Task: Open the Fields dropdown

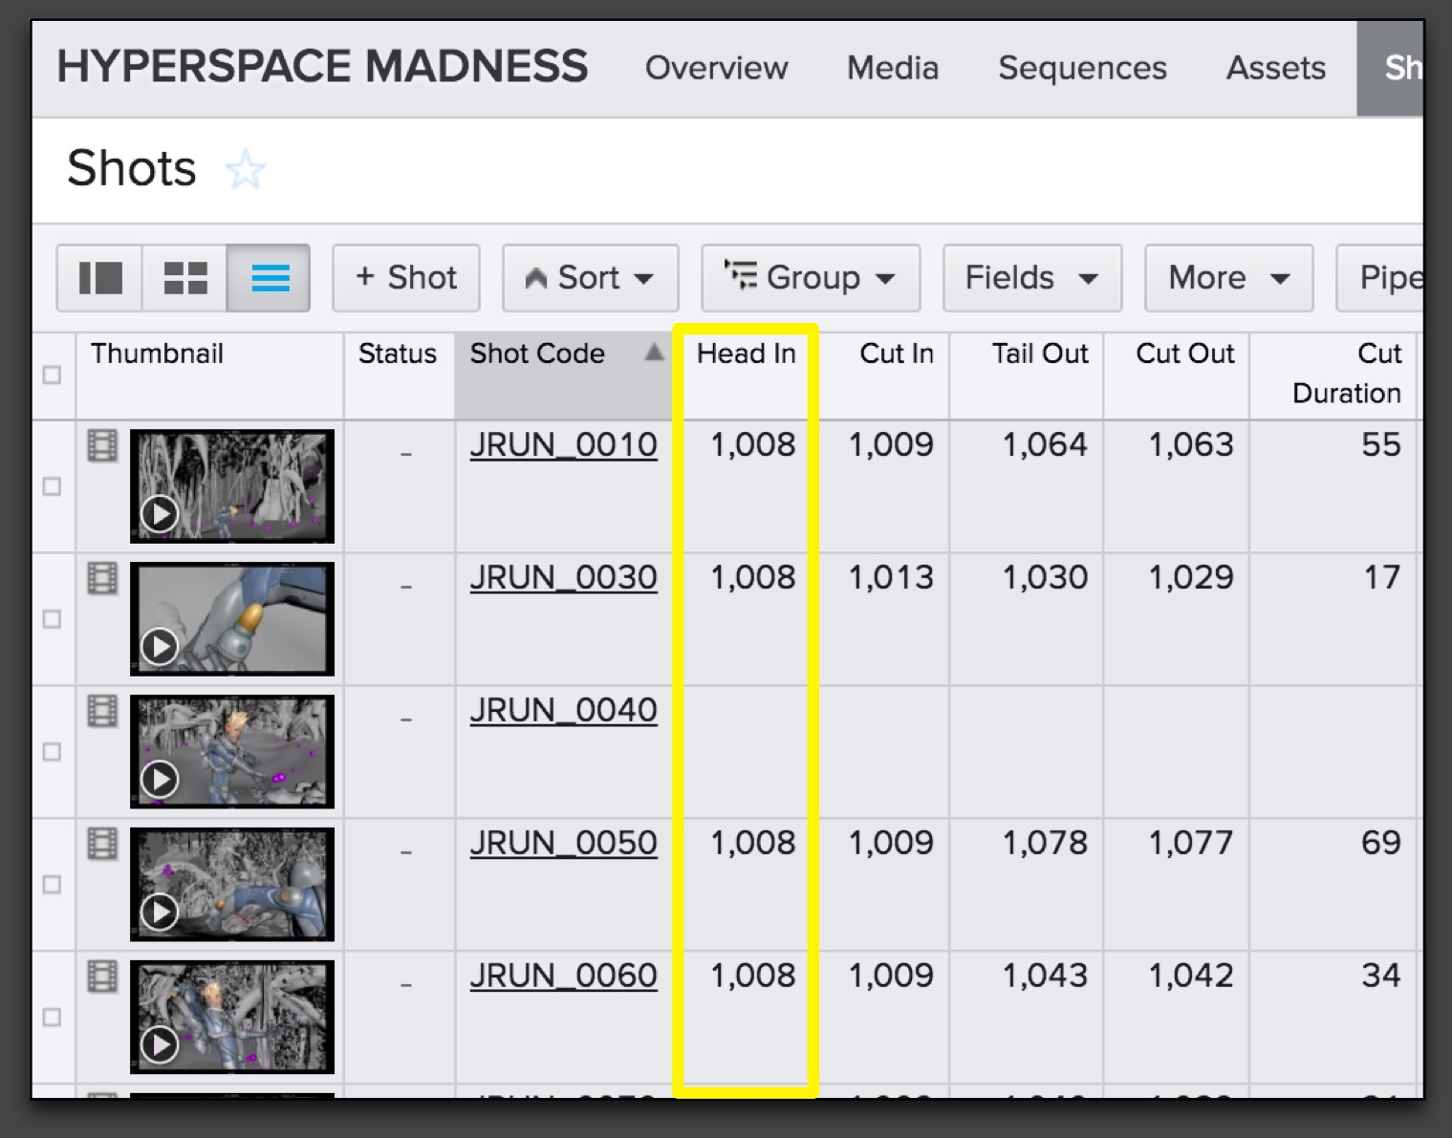Action: (x=1031, y=278)
